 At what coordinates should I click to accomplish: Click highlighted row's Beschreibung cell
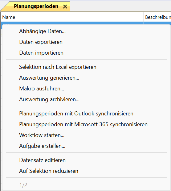point(157,23)
